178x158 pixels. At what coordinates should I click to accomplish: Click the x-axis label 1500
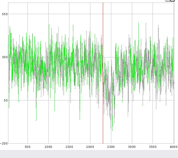(x=69, y=147)
